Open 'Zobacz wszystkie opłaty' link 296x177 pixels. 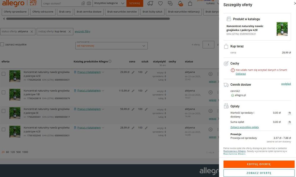pos(245,127)
